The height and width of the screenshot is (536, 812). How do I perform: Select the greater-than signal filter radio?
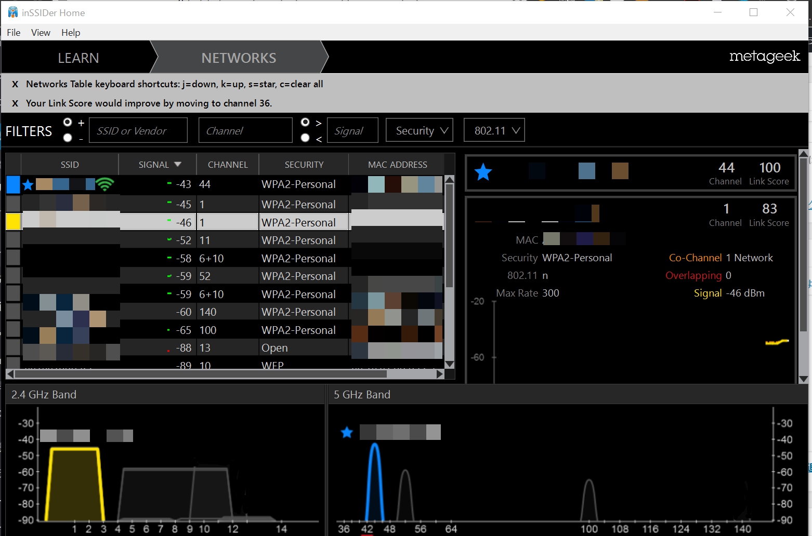point(305,122)
